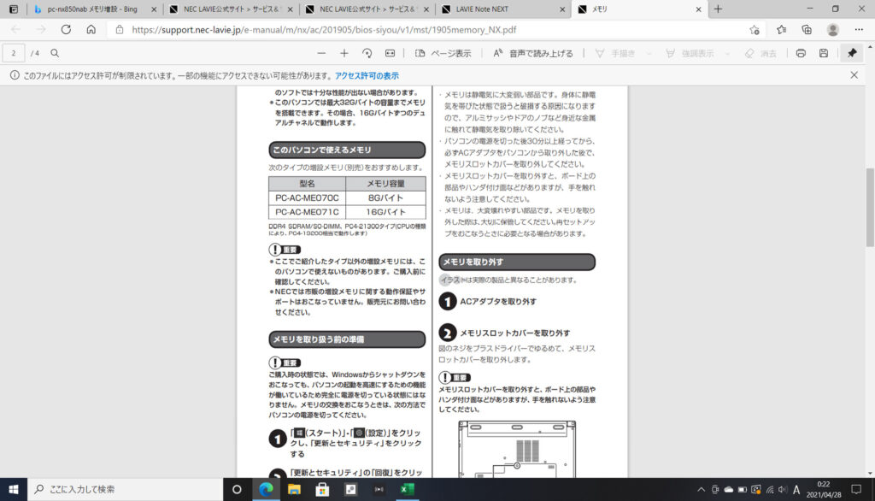Click the PDF search magnifier icon
This screenshot has height=501, width=875.
(x=55, y=53)
